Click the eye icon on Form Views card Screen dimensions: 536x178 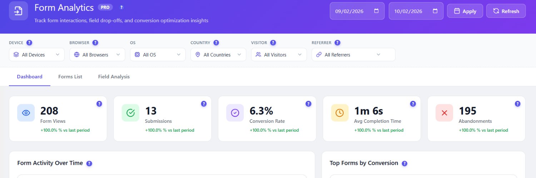point(26,113)
